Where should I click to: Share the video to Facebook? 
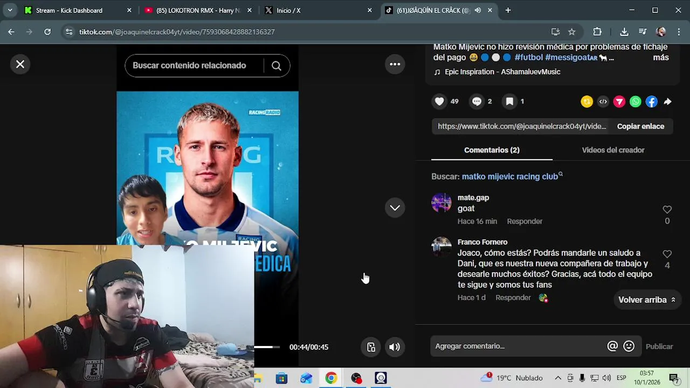[x=652, y=101]
